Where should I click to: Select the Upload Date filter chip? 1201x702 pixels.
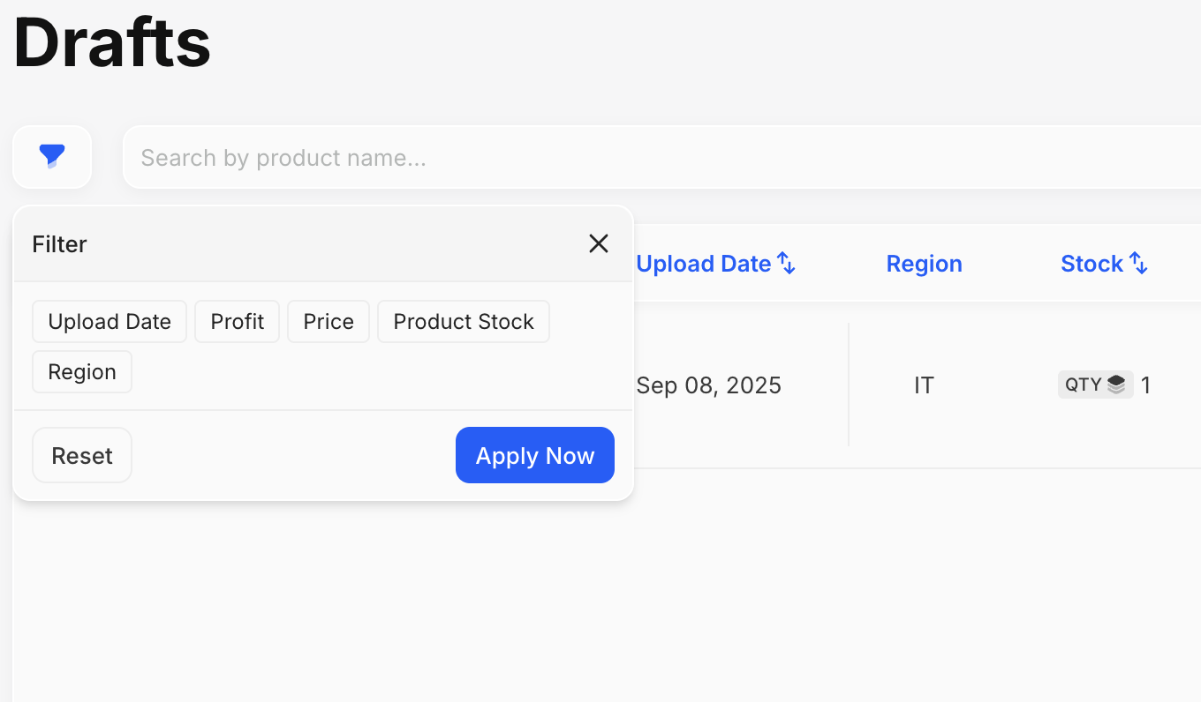pos(110,322)
